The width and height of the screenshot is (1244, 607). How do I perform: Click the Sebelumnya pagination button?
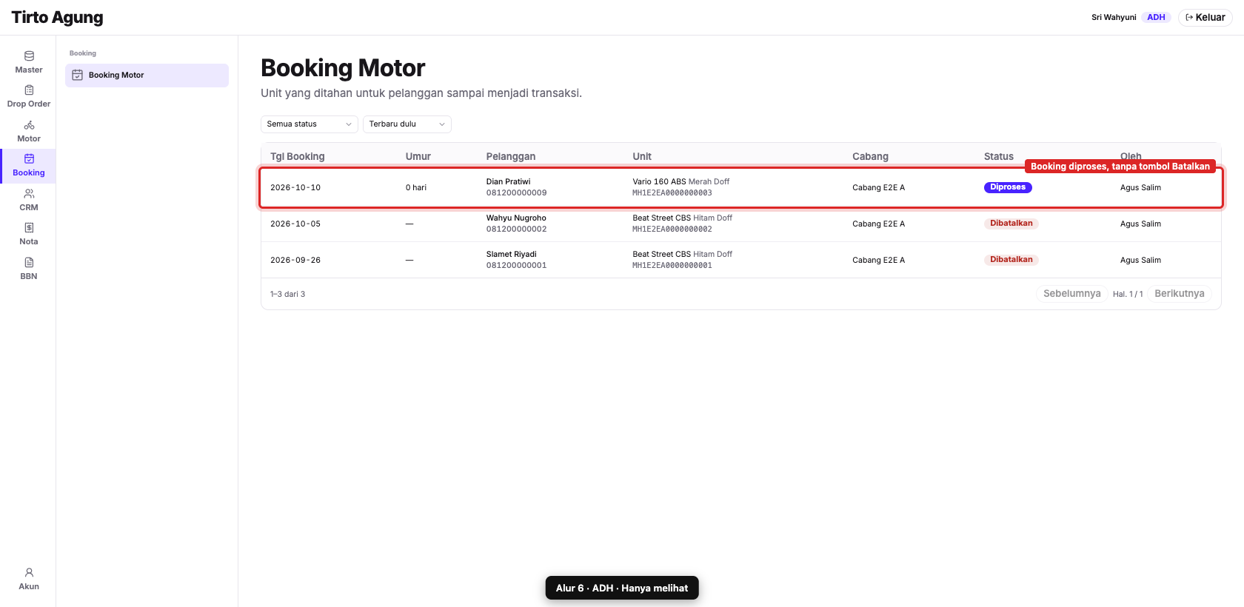(1071, 294)
